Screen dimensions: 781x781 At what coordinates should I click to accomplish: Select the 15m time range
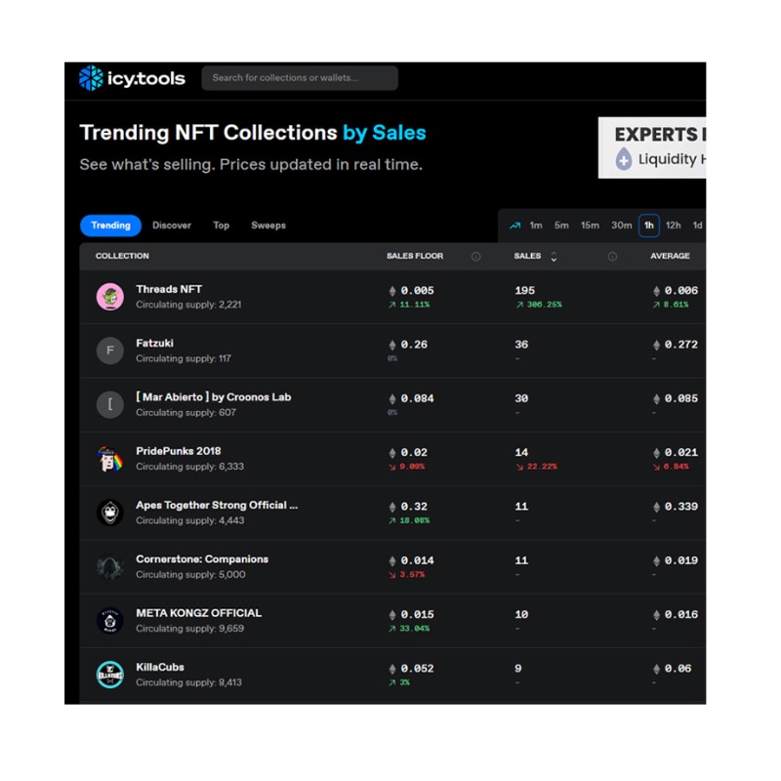(590, 226)
